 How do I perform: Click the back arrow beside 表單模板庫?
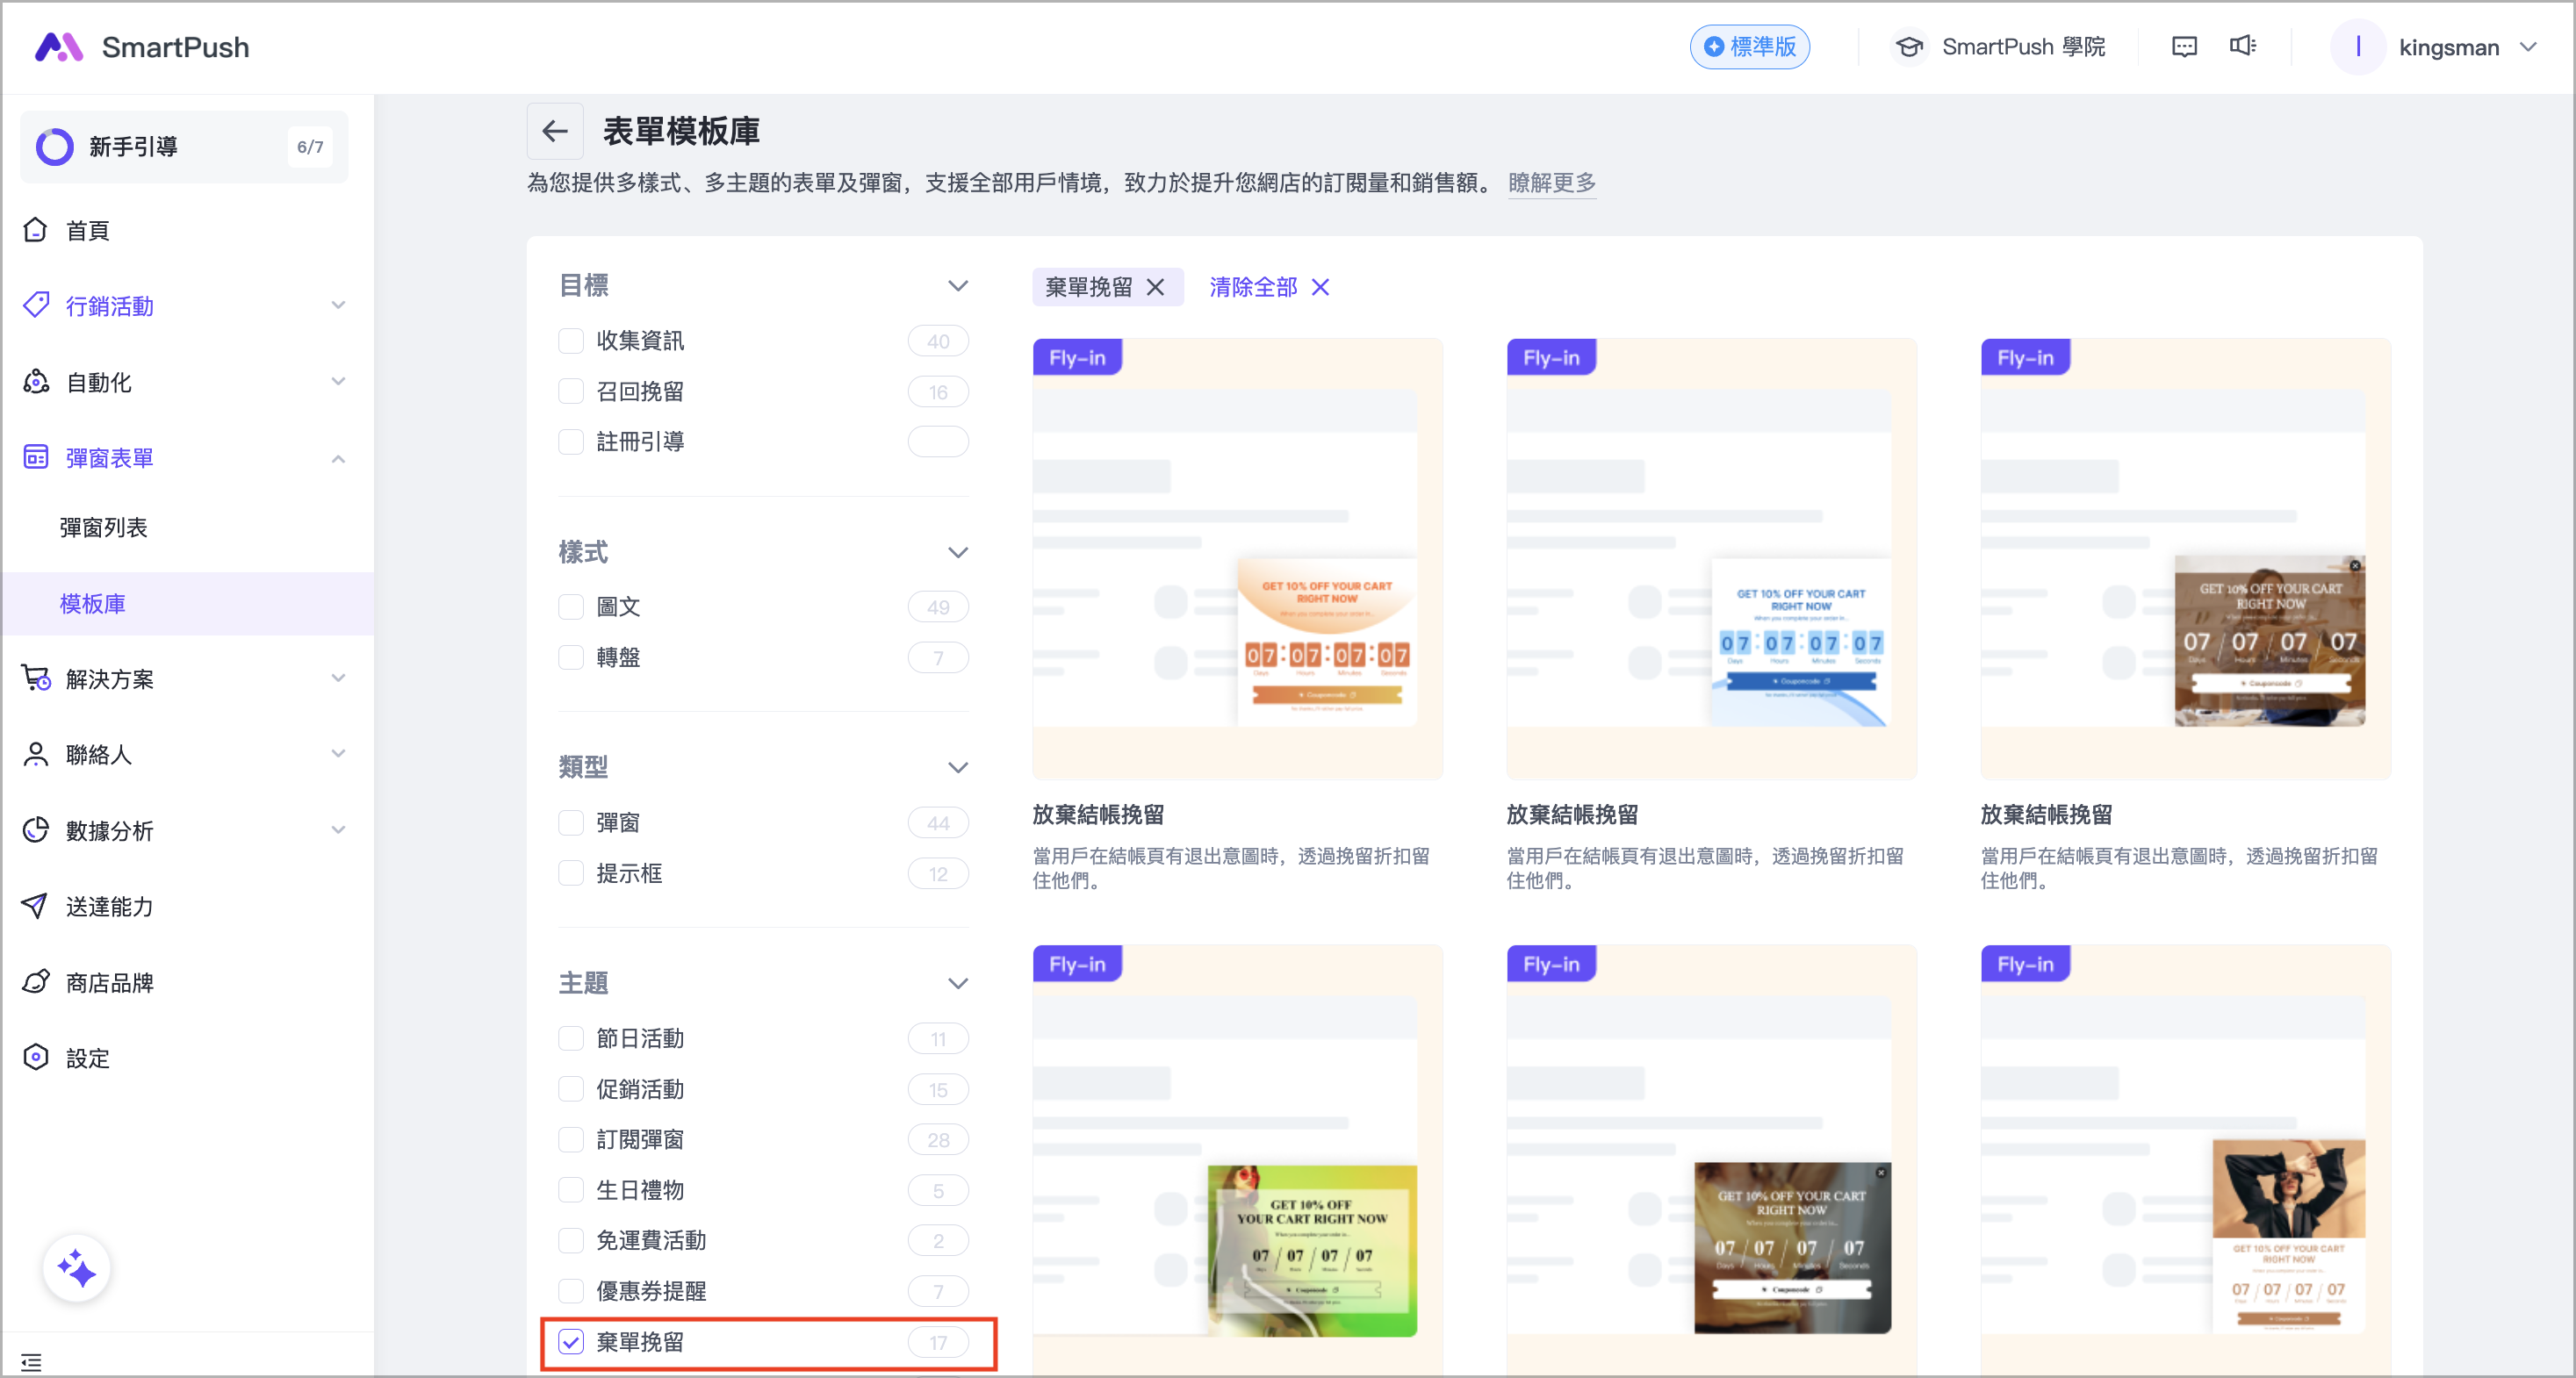[x=555, y=131]
